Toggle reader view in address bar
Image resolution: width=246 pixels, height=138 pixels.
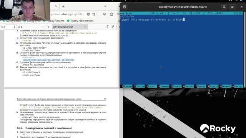click(x=88, y=14)
